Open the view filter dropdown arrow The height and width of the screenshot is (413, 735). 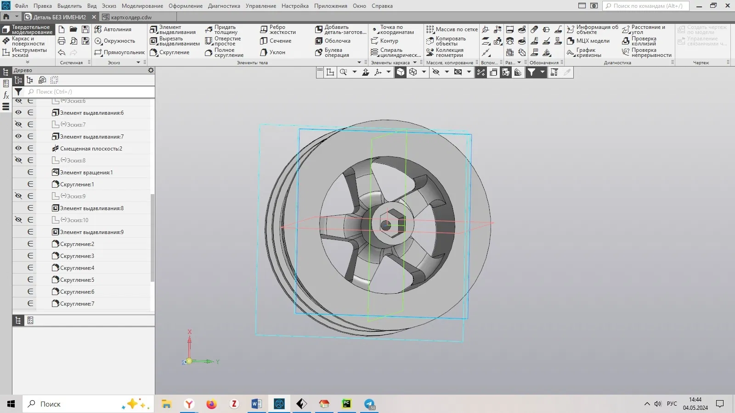tap(543, 72)
